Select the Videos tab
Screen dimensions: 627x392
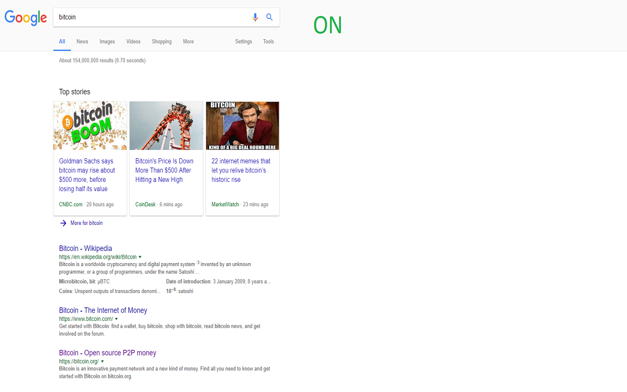[133, 42]
